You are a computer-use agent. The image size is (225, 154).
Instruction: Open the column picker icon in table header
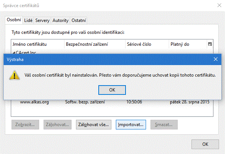point(210,44)
